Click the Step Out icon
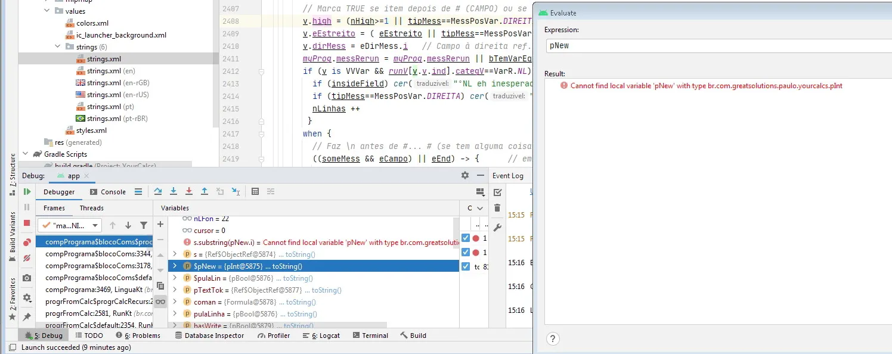The image size is (892, 354). (x=205, y=192)
